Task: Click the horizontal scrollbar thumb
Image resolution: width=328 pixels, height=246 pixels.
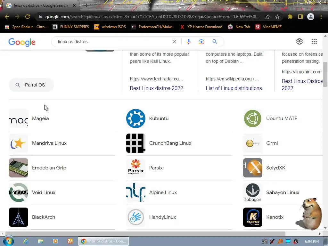Action: coord(145,234)
